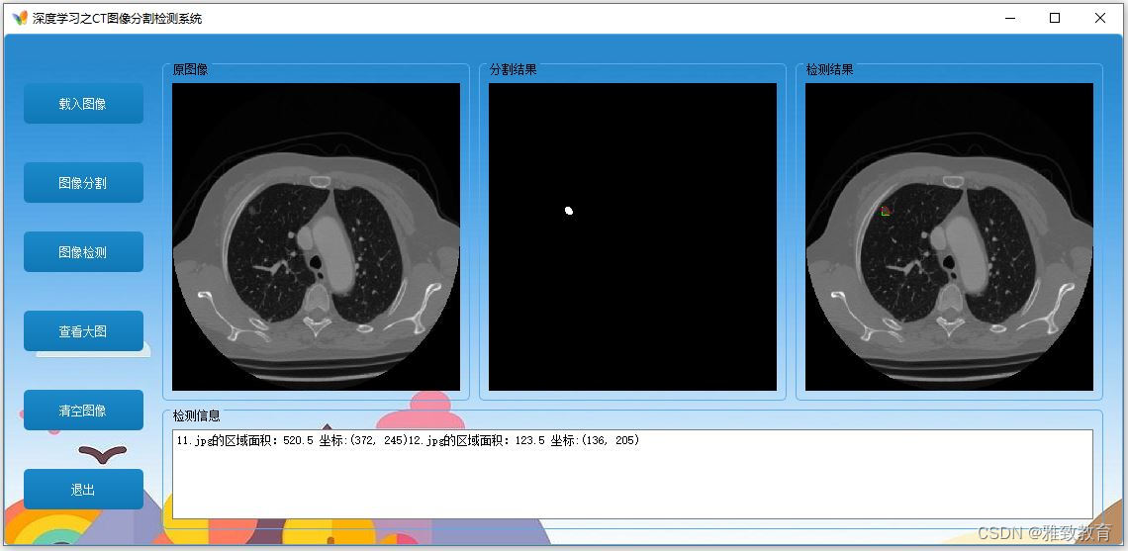Viewport: 1128px width, 551px height.
Task: Click inside the 检测信息 text box
Action: click(x=632, y=474)
